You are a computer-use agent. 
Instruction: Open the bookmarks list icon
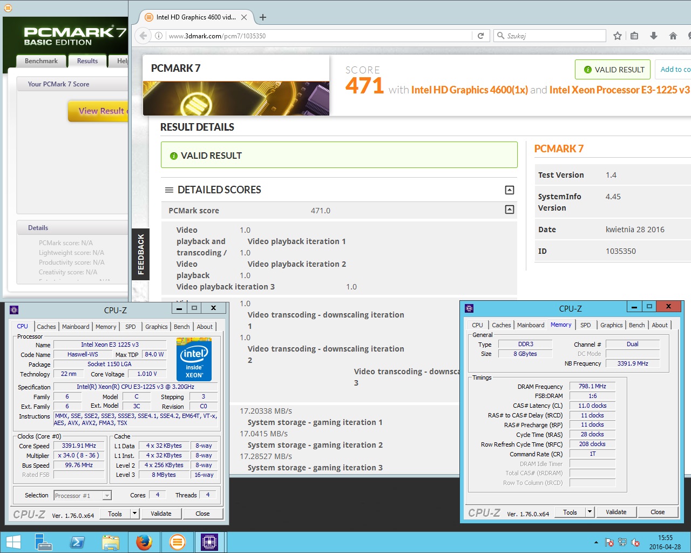635,36
